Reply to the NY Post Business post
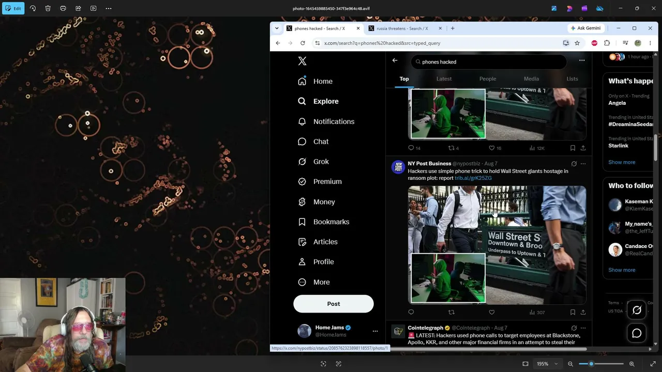This screenshot has height=372, width=662. coord(411,312)
